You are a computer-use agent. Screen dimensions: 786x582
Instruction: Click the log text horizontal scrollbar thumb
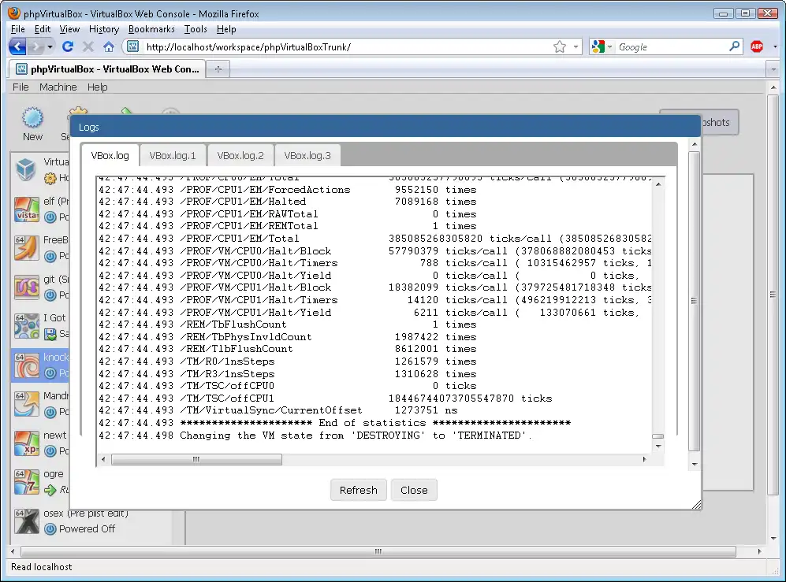(x=196, y=459)
